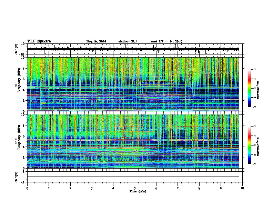Click the ch.2 PSD color scale bar

tap(249, 145)
